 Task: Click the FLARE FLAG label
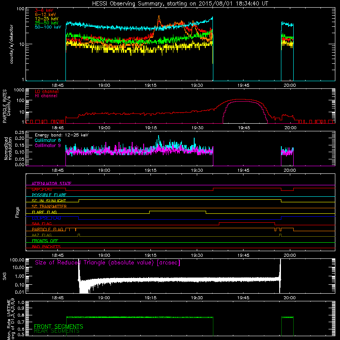pyautogui.click(x=44, y=212)
